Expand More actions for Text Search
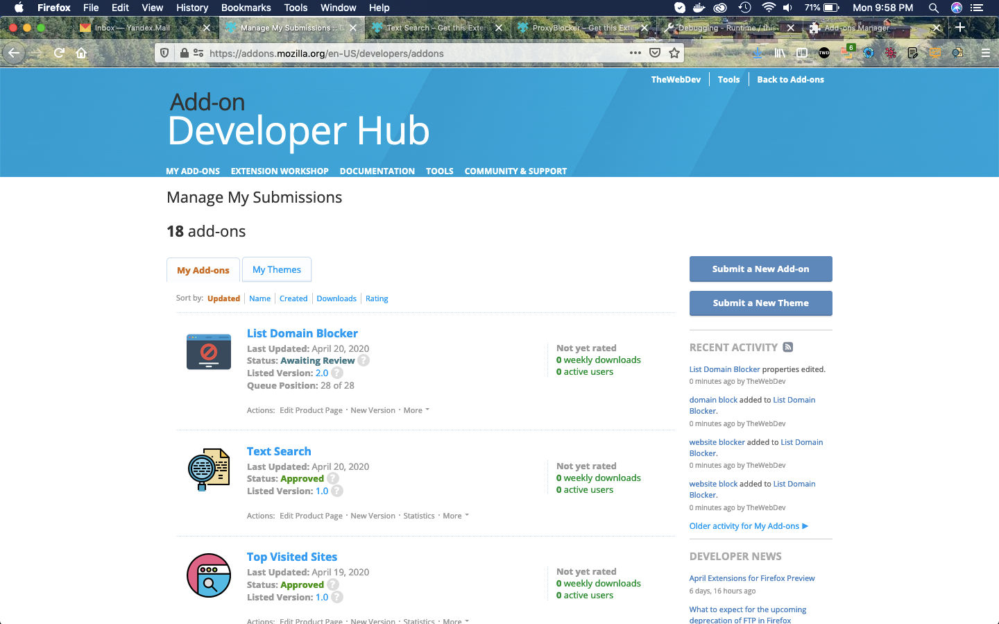This screenshot has height=624, width=999. point(456,516)
